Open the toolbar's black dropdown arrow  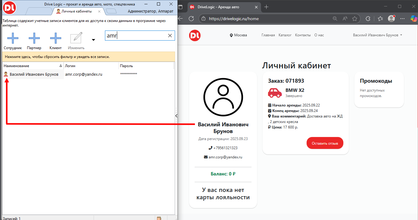pos(93,40)
